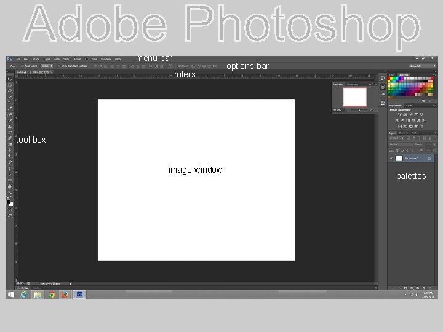The image size is (443, 332).
Task: Select the History Brush tool
Action: [10, 132]
